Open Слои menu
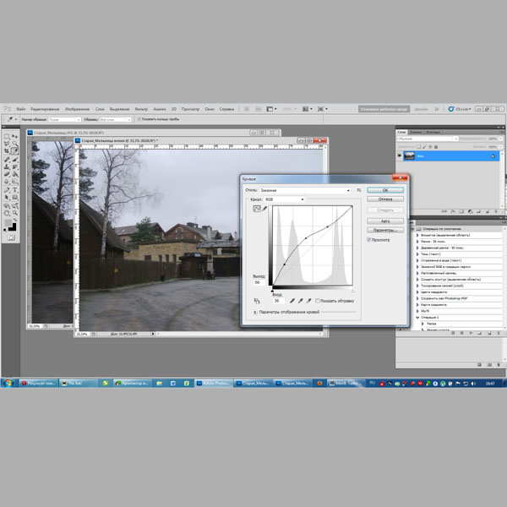The width and height of the screenshot is (507, 507). pyautogui.click(x=100, y=109)
